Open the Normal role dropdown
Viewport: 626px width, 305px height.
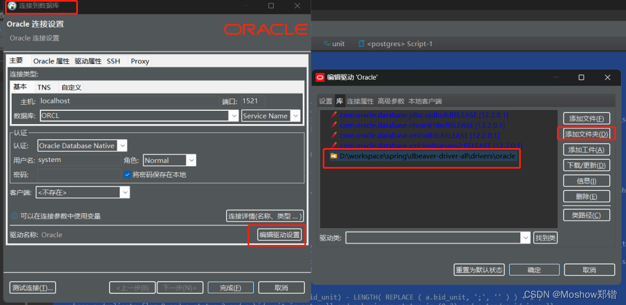[x=191, y=160]
